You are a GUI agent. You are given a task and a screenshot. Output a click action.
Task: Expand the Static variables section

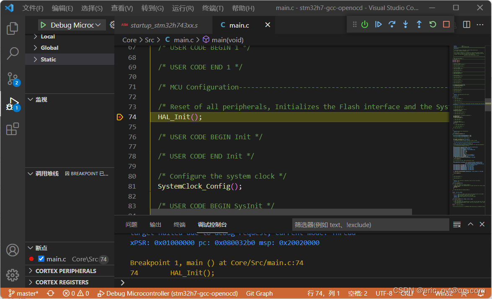tap(70, 59)
